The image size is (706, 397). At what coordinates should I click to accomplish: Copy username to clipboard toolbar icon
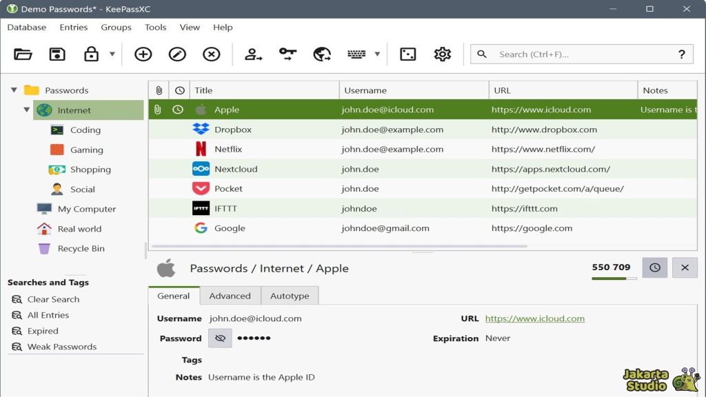(254, 54)
